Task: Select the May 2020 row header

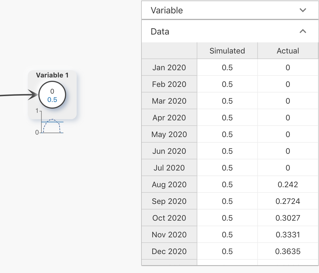Action: [169, 134]
